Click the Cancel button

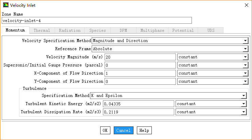pos(123,131)
